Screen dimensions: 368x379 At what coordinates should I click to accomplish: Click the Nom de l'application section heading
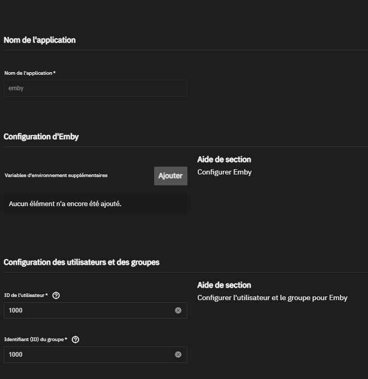[39, 40]
